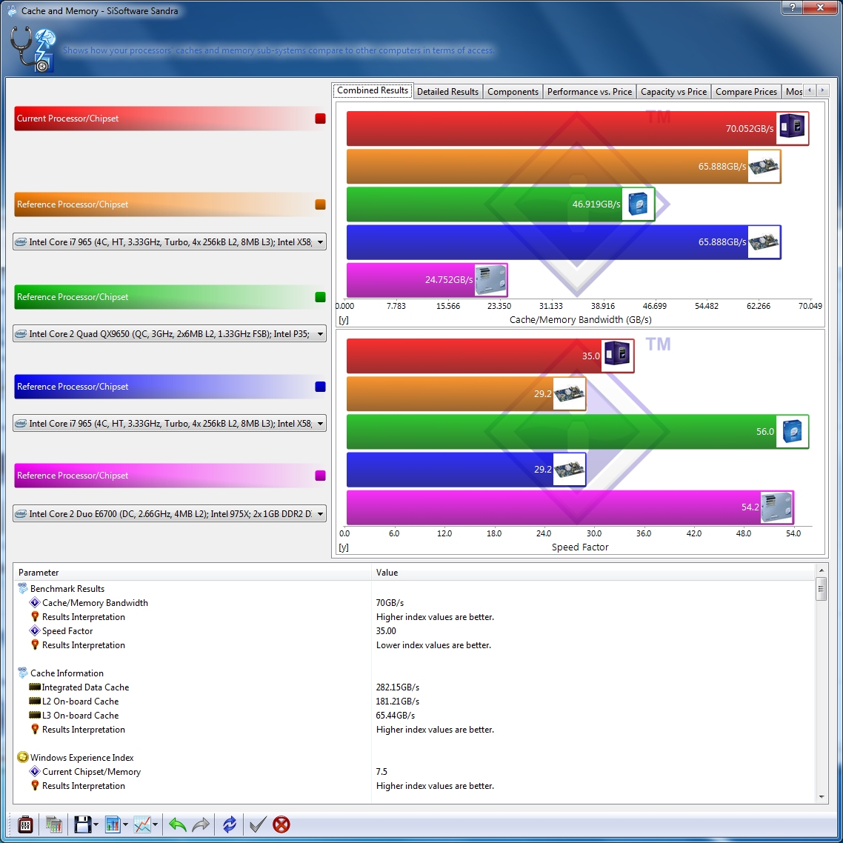Click the red 70.052GB/s bandwidth bar
This screenshot has width=843, height=843.
point(577,128)
